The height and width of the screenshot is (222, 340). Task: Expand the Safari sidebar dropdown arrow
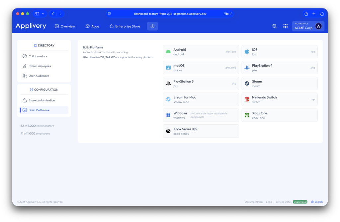[43, 14]
